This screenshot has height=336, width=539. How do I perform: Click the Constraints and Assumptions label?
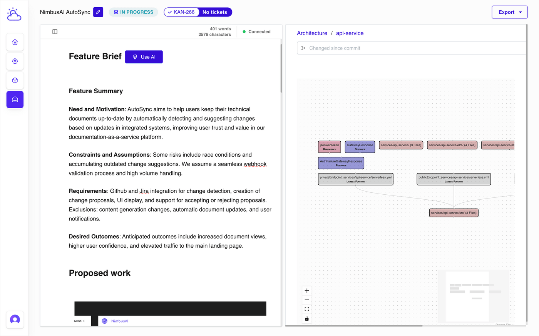pos(109,155)
